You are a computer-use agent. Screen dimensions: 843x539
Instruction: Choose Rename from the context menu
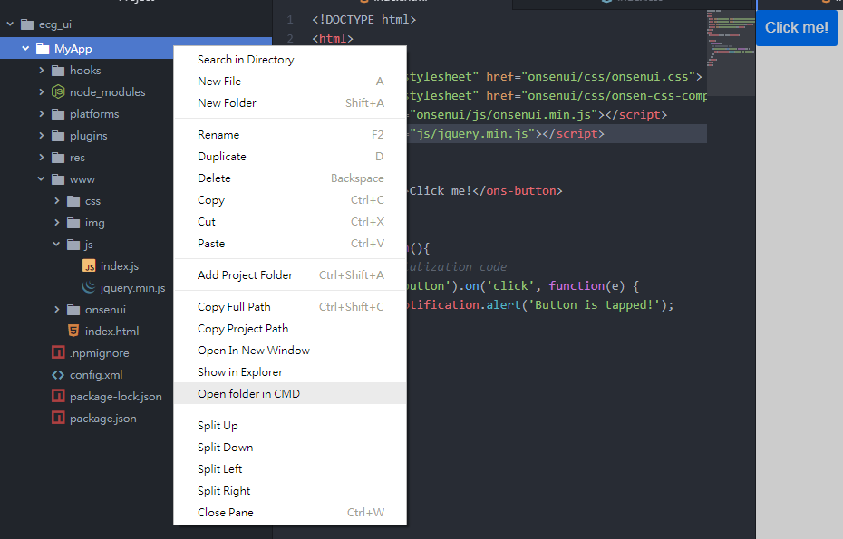[x=290, y=135]
